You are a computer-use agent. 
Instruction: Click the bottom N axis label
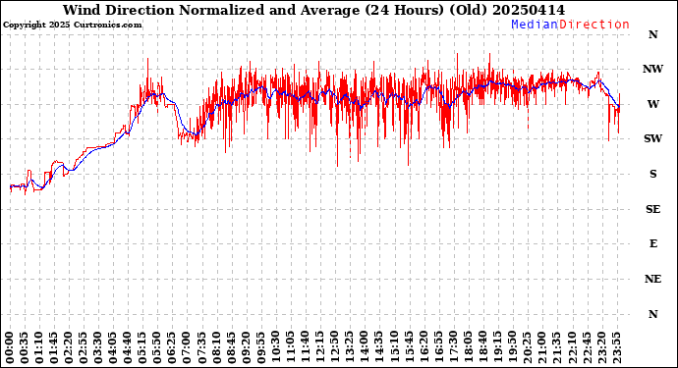pos(652,314)
